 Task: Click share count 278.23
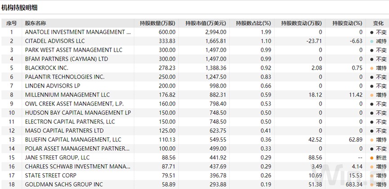(167, 68)
